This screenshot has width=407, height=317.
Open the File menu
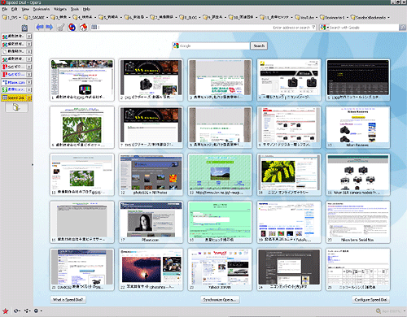click(x=5, y=9)
